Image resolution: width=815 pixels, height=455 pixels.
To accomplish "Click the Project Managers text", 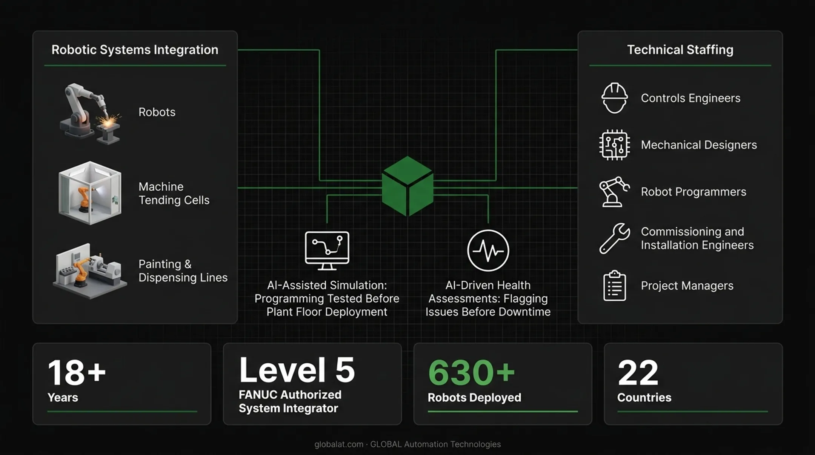I will click(x=687, y=286).
